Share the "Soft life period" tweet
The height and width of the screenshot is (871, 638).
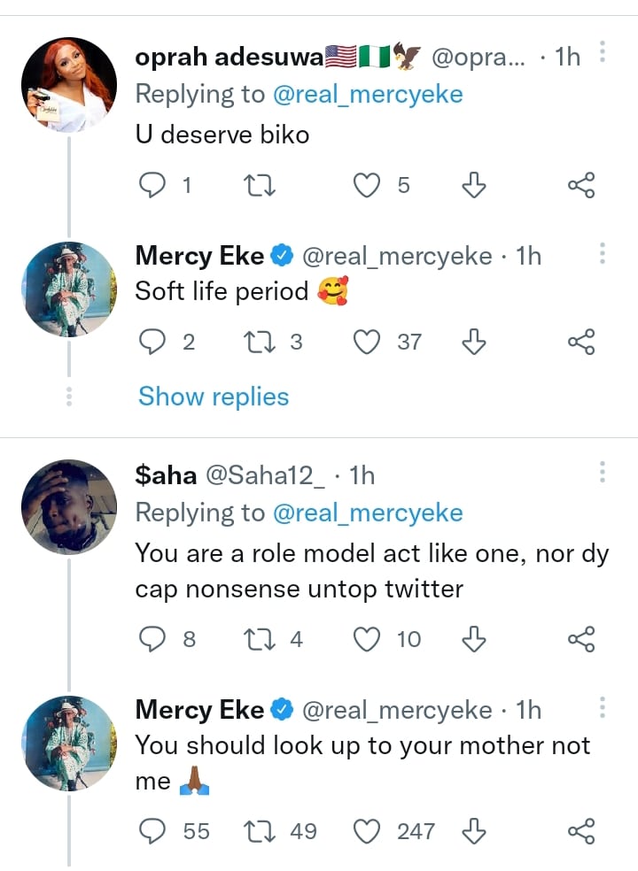point(580,342)
